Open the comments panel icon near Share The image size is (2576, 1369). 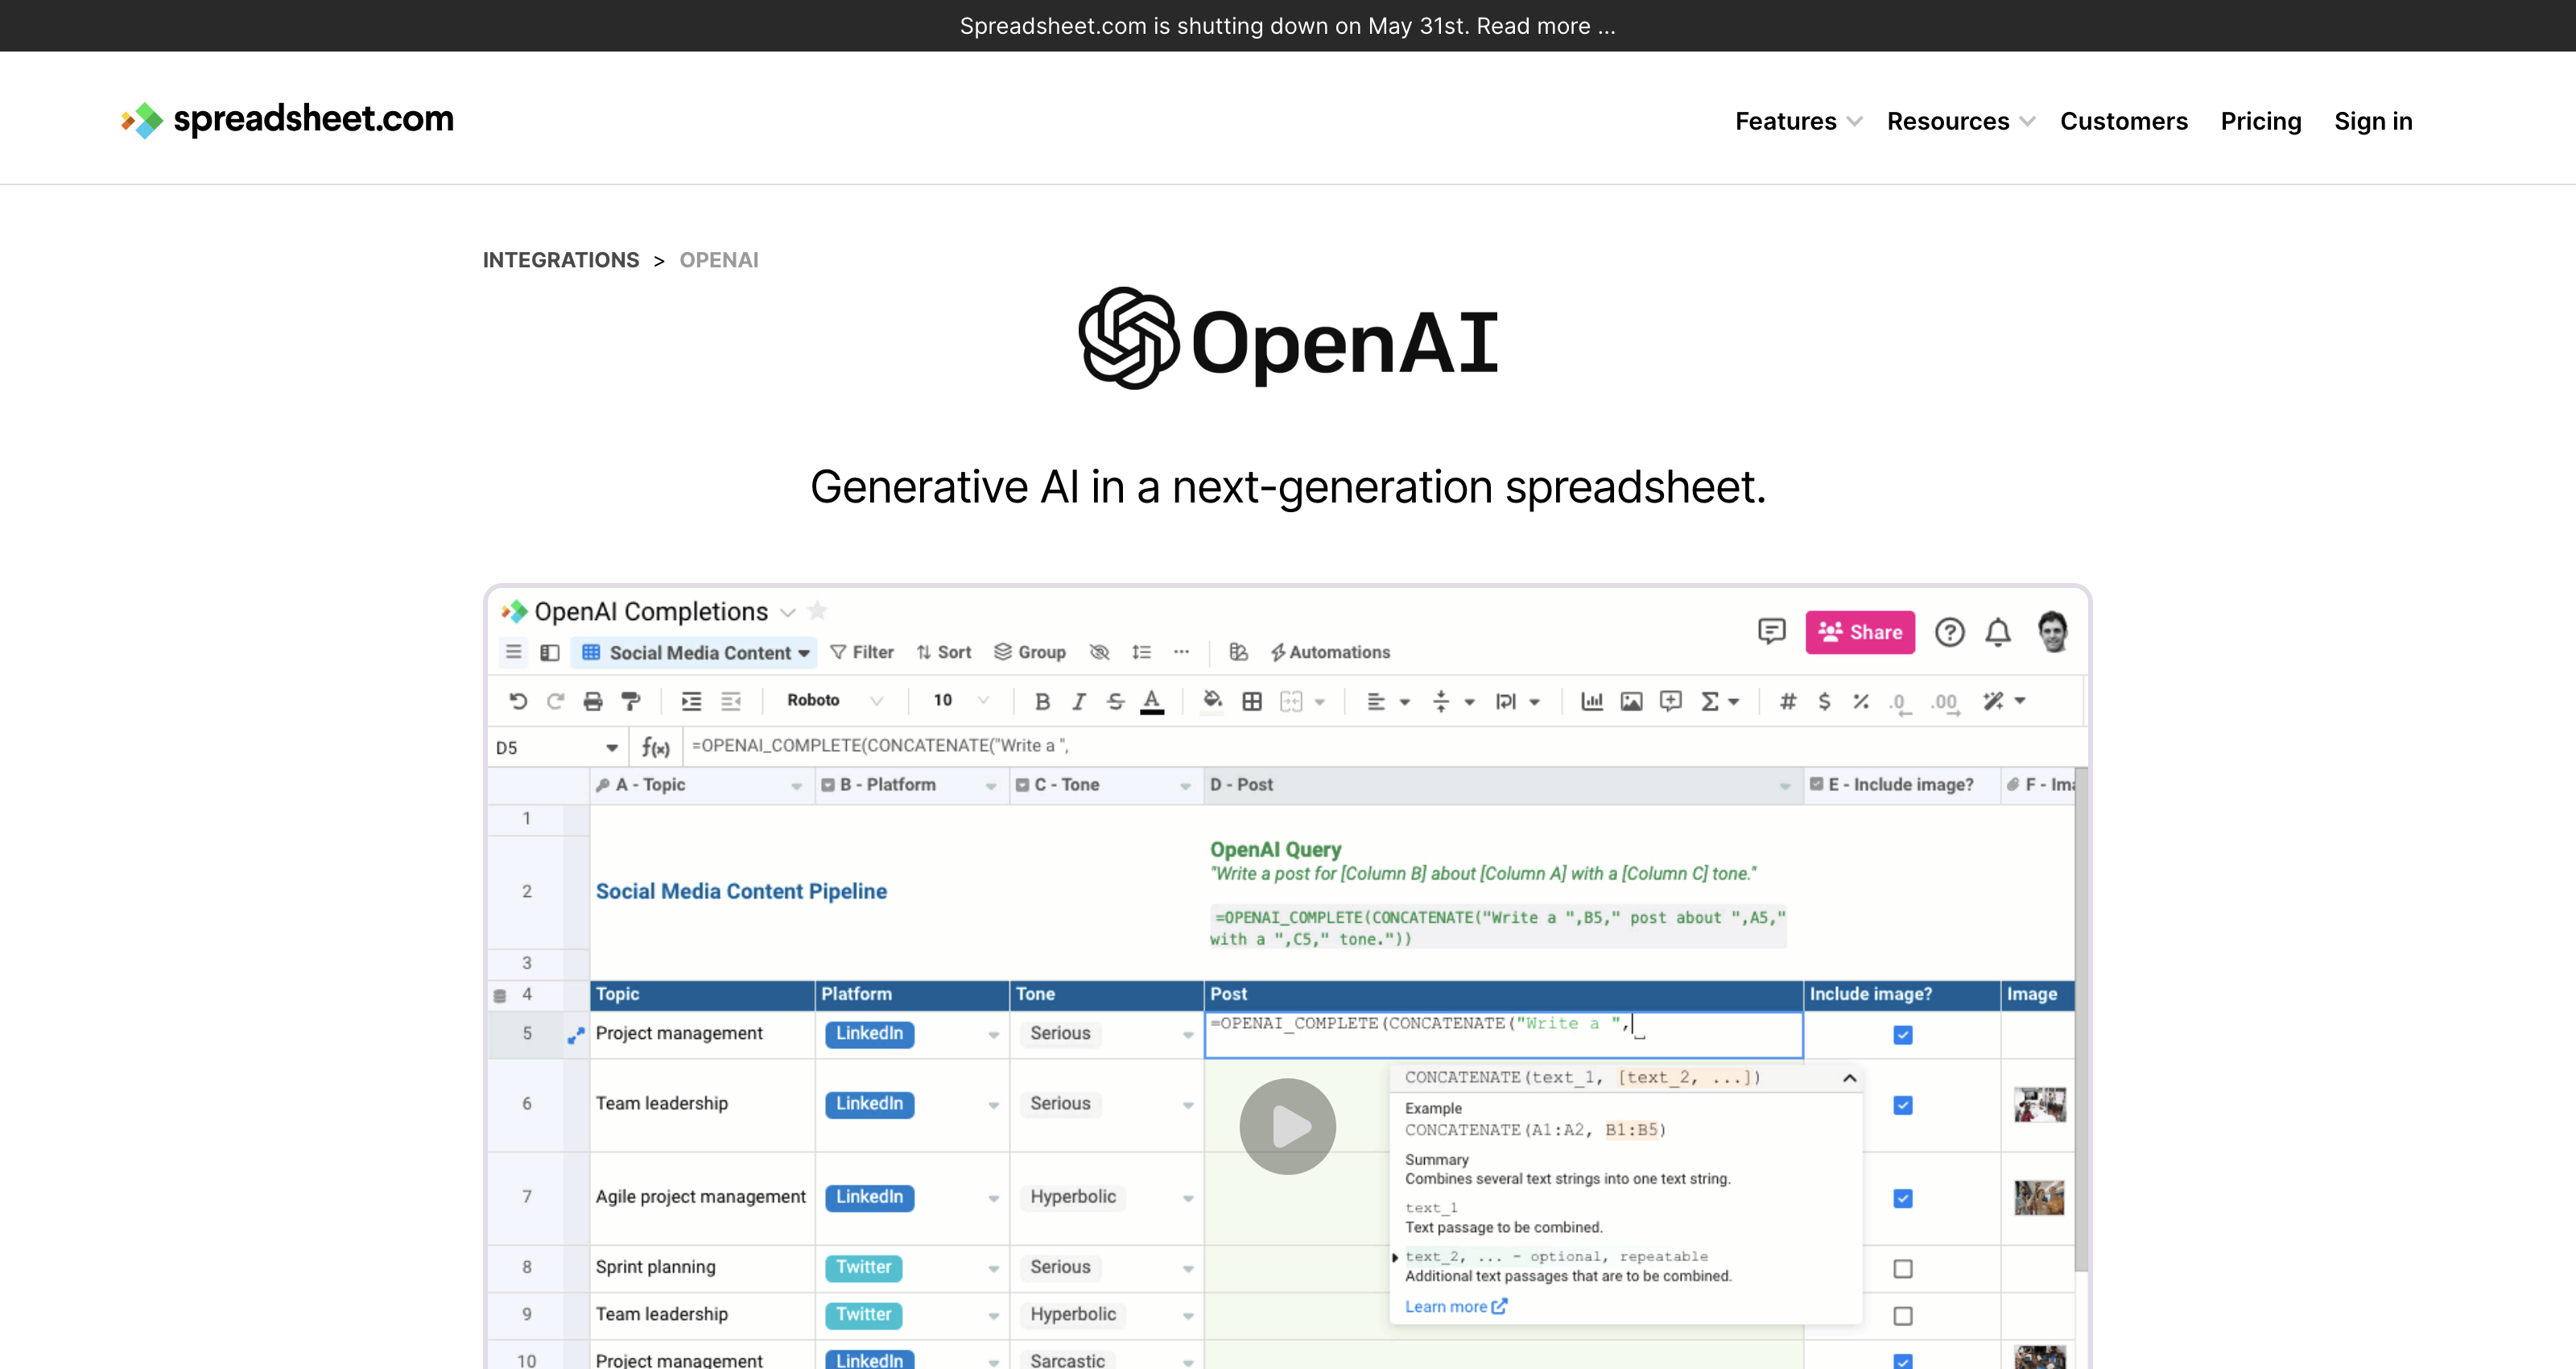click(1771, 631)
